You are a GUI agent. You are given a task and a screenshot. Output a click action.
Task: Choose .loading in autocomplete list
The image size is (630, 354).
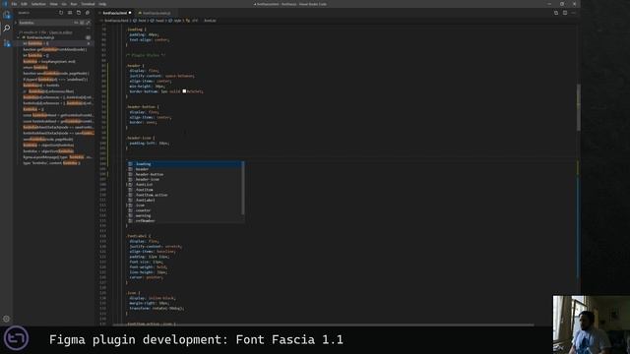(x=185, y=164)
